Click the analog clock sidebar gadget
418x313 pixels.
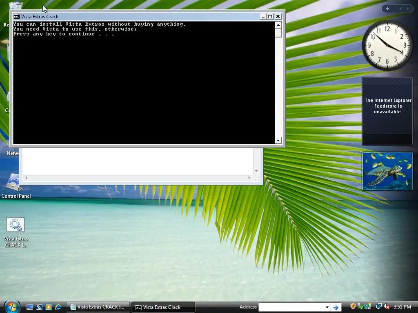pyautogui.click(x=387, y=46)
